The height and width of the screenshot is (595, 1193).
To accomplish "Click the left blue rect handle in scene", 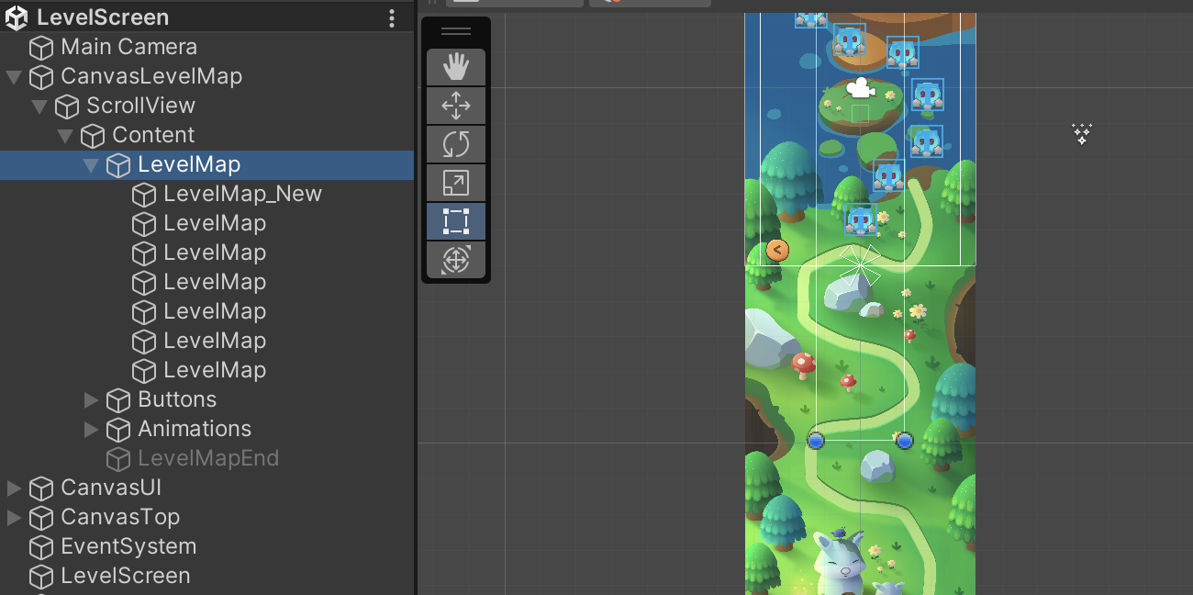I will point(816,441).
